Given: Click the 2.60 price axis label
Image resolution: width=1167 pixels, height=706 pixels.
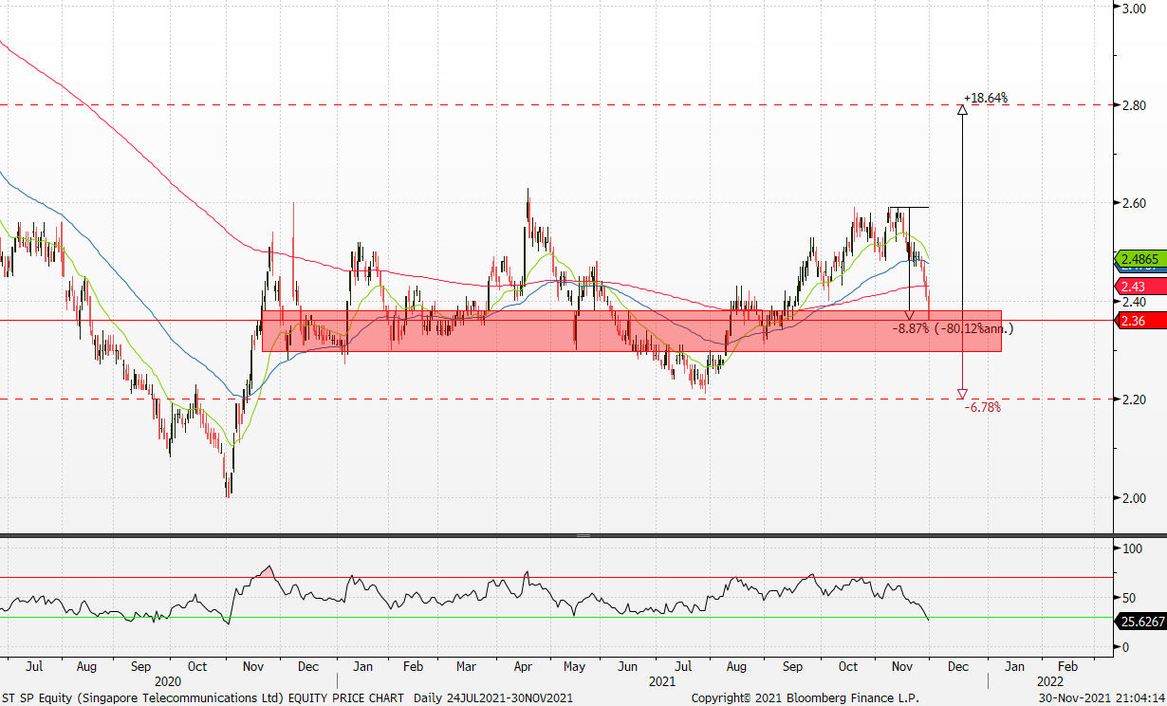Looking at the screenshot, I should (1135, 203).
